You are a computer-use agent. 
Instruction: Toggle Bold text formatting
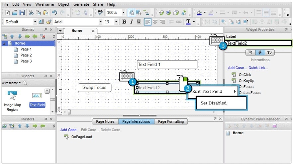[124, 22]
